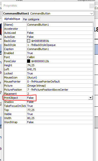Click the Locked value True
Screen dimensions: 98x161
(30, 73)
